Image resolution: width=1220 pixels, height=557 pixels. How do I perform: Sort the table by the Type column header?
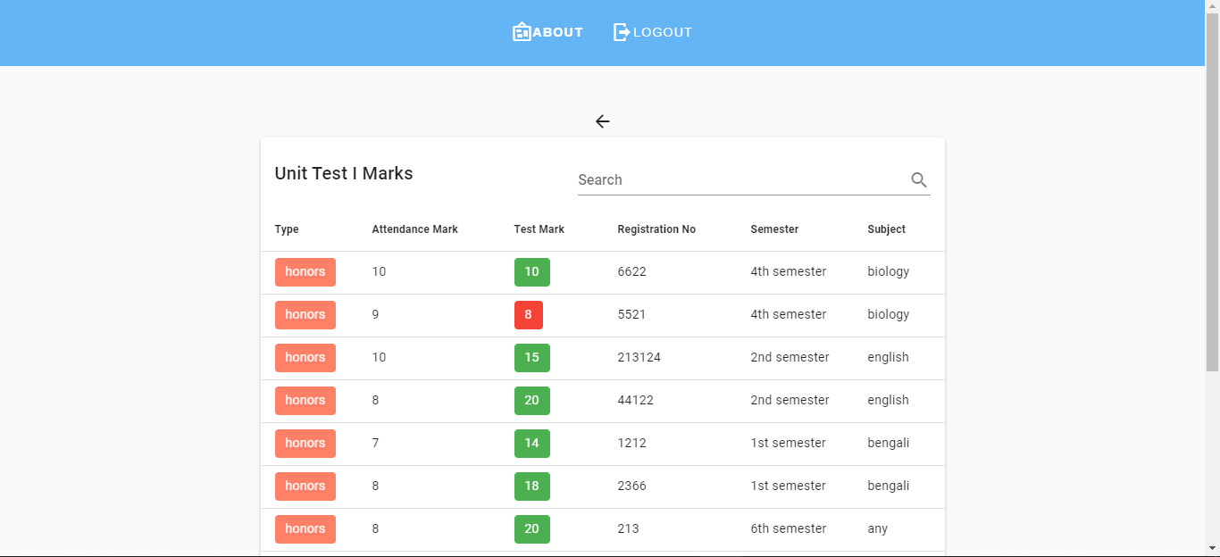point(286,229)
